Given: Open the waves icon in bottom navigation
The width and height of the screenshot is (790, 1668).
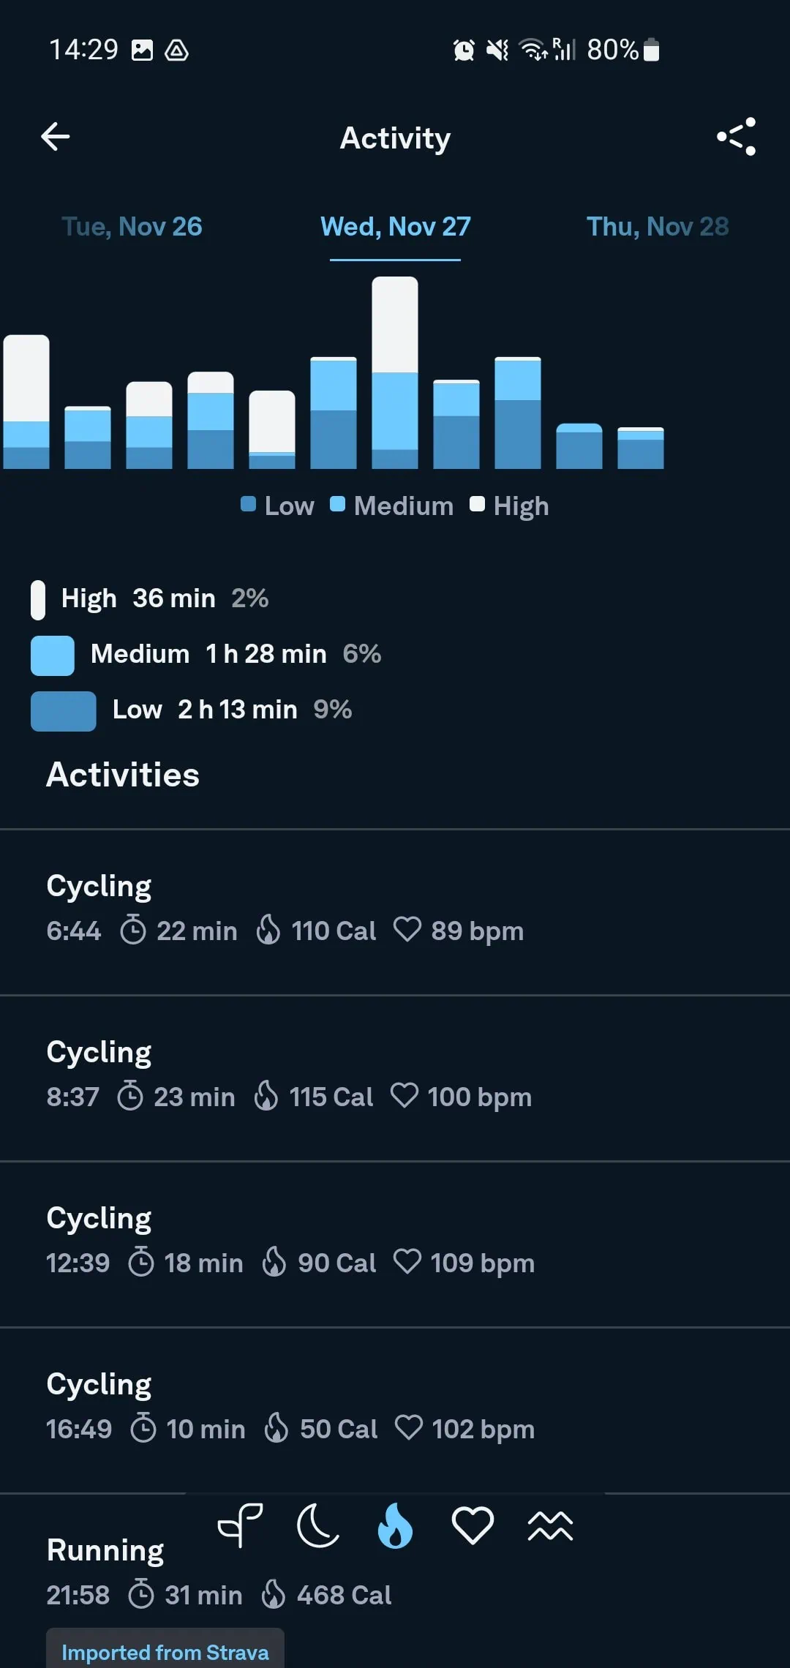Looking at the screenshot, I should pos(550,1525).
